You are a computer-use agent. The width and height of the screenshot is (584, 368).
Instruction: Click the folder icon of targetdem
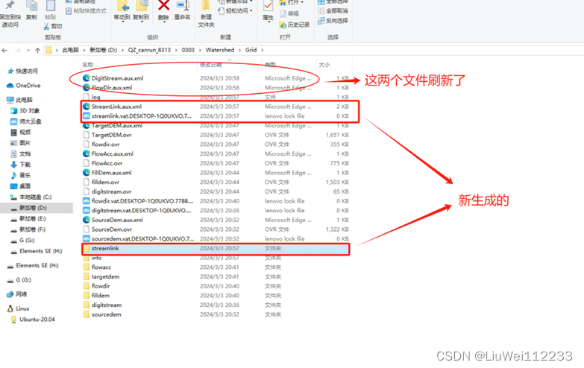point(86,277)
